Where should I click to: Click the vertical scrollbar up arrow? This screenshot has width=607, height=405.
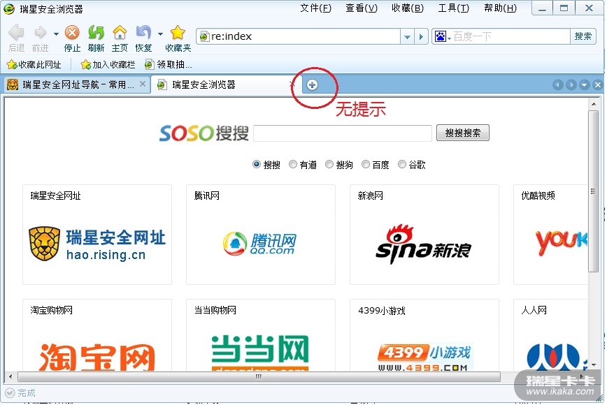pos(594,104)
